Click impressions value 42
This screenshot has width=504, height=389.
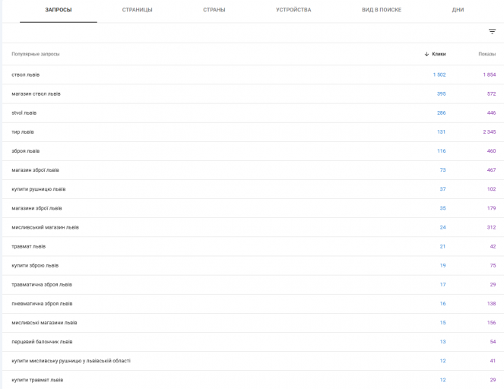[x=493, y=246]
